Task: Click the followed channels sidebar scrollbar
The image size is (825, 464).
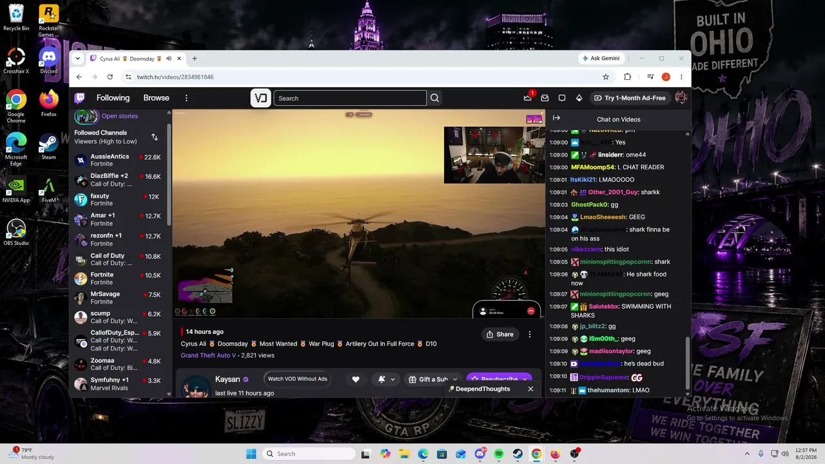Action: pyautogui.click(x=169, y=174)
